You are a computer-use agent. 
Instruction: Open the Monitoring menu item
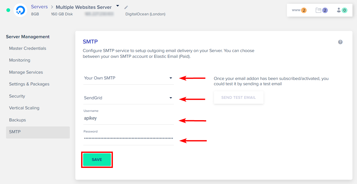[x=20, y=60]
